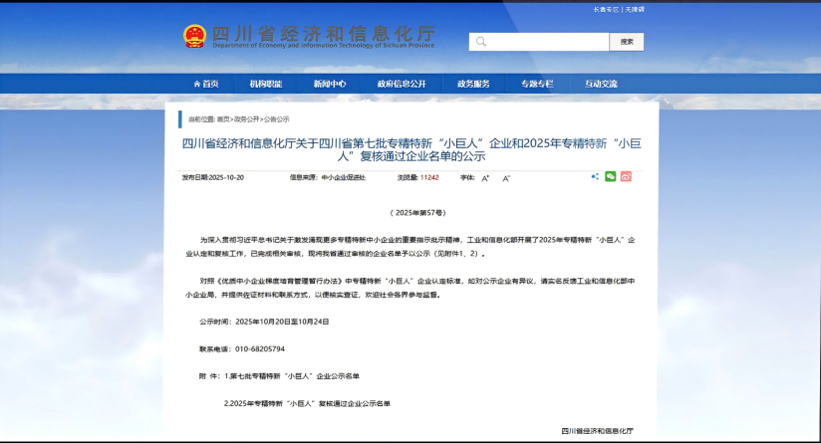Viewport: 821px width, 443px height.
Task: Click the national emblem logo in header
Action: 193,37
